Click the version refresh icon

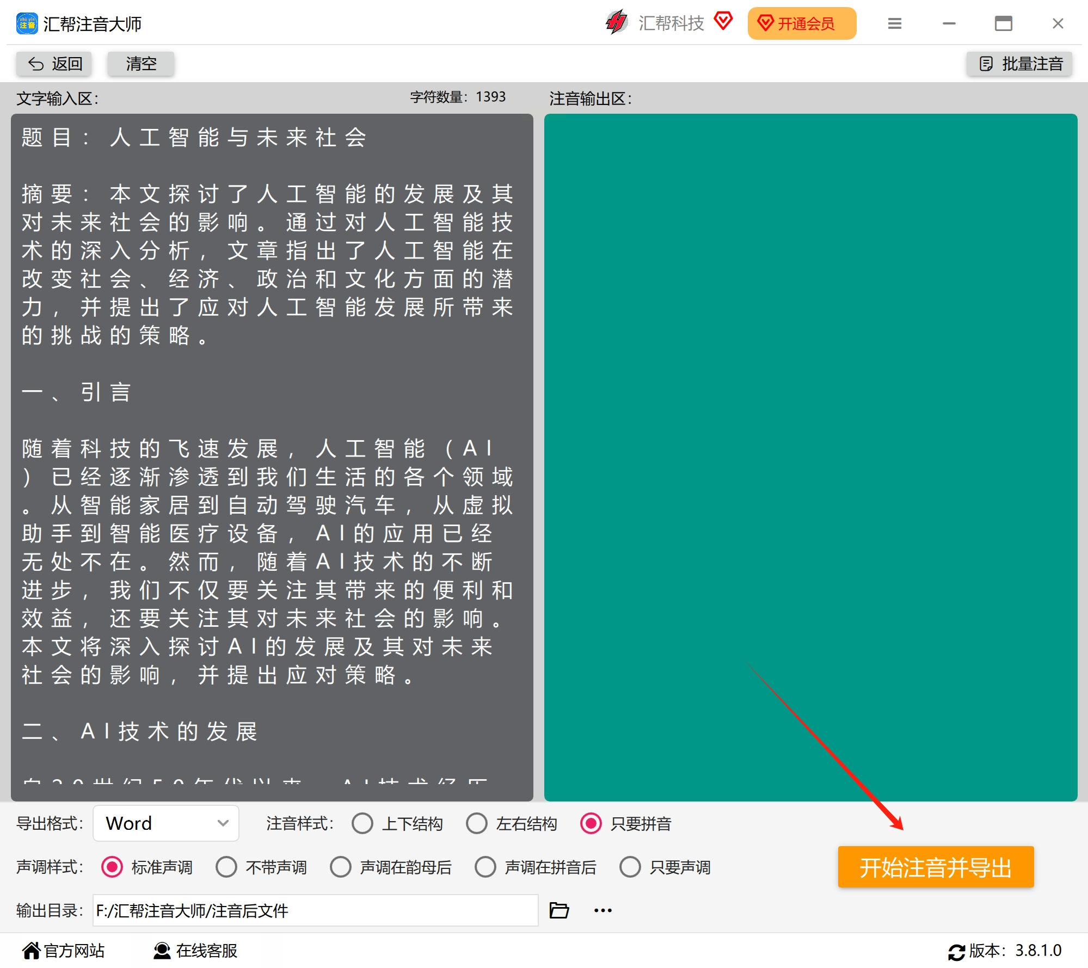tap(956, 952)
